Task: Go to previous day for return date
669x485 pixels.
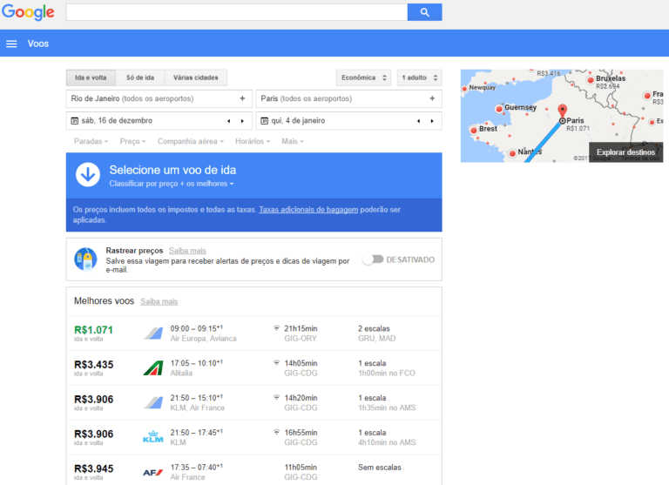Action: tap(418, 121)
